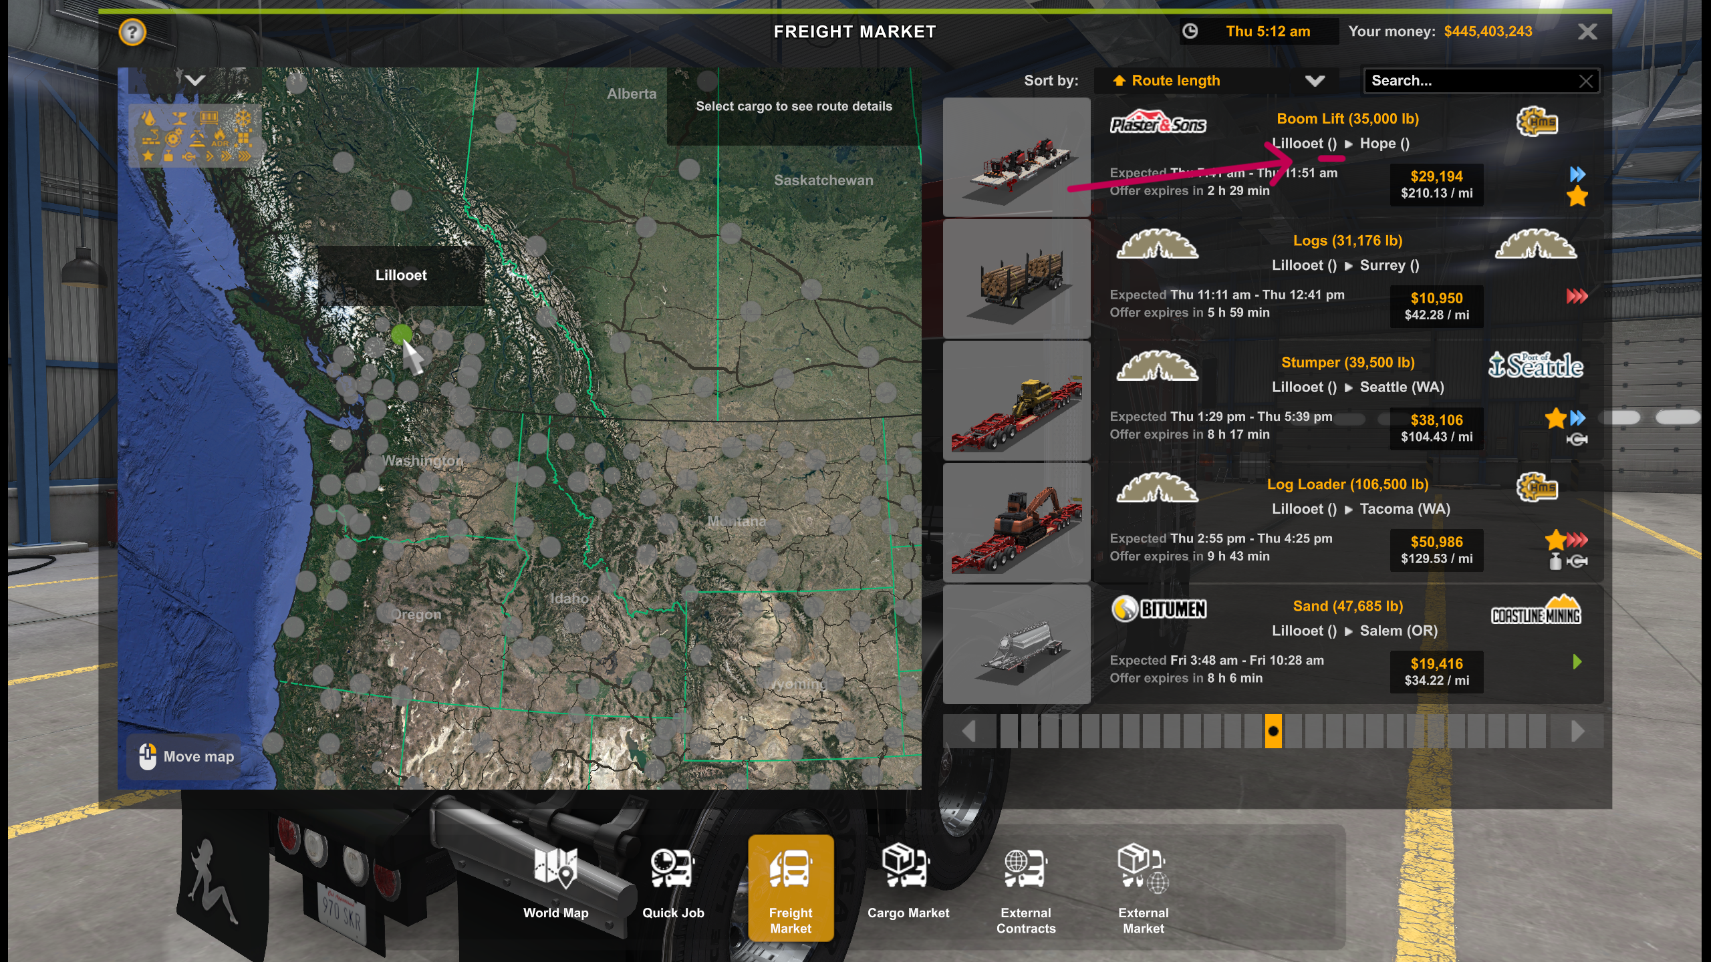Screen dimensions: 1711x962
Task: Click the clock icon beside the time
Action: pyautogui.click(x=1190, y=31)
